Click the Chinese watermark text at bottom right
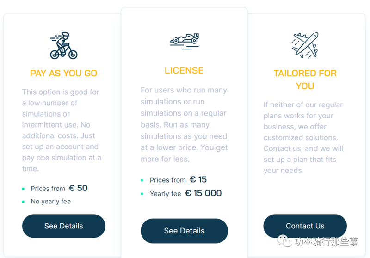The image size is (370, 258). pos(327,241)
